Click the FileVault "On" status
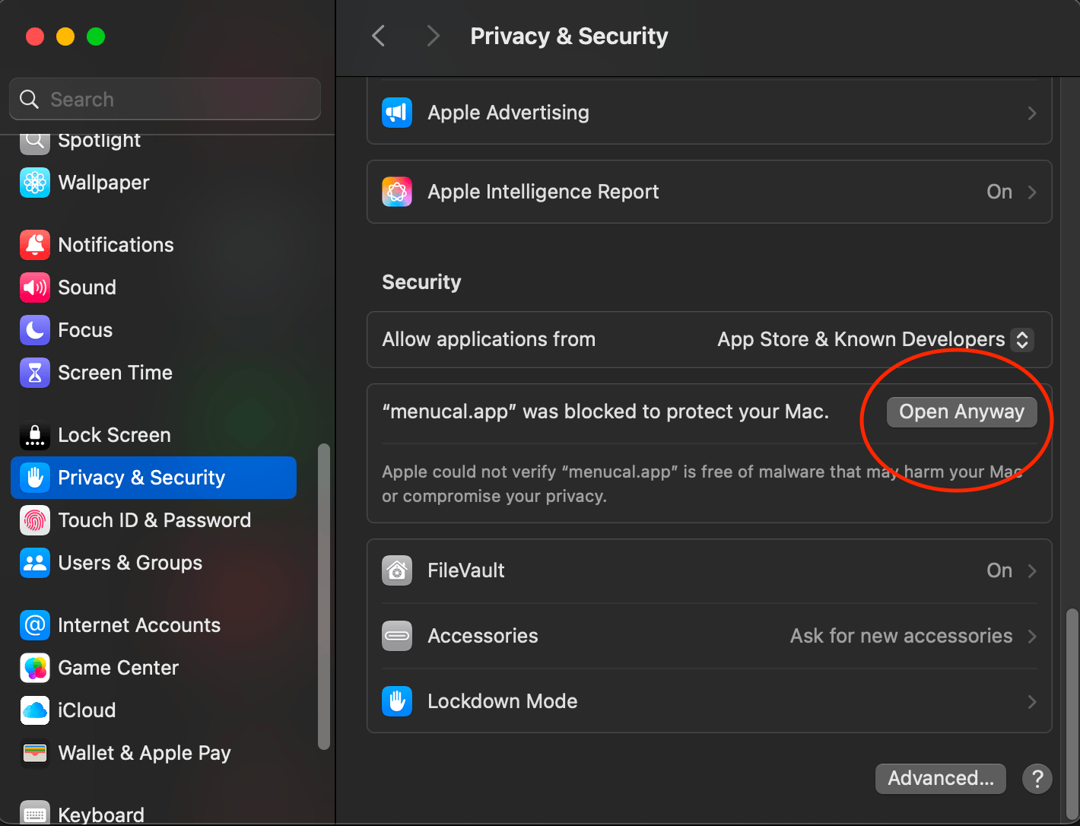The width and height of the screenshot is (1080, 826). click(999, 570)
